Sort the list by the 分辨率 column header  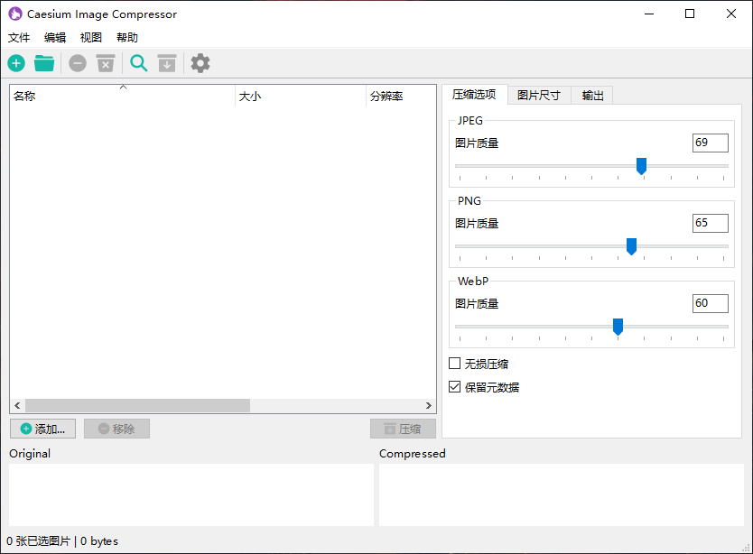coord(401,96)
